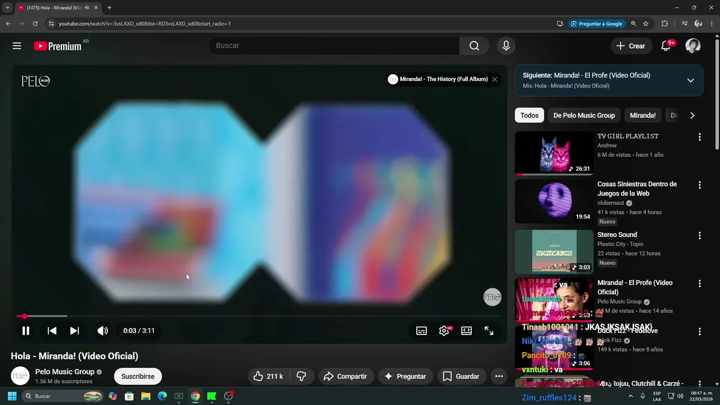Open Stereo Sound thumbnail
The height and width of the screenshot is (405, 720).
pos(554,251)
